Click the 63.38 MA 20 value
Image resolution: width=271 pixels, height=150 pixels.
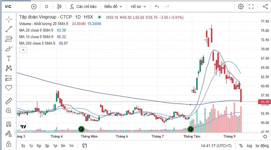pos(61,30)
